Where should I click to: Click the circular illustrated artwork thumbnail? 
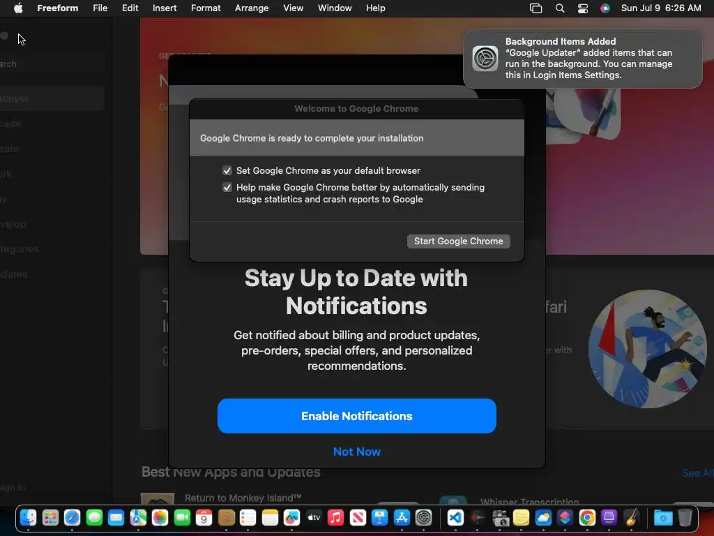[648, 349]
